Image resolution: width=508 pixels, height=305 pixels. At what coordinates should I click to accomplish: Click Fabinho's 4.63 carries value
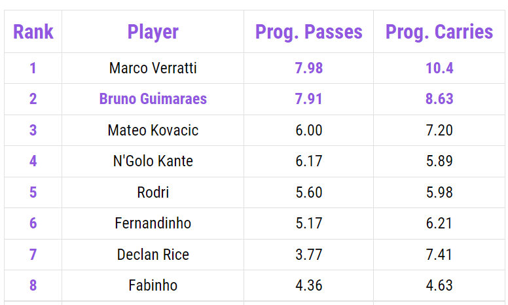click(439, 285)
